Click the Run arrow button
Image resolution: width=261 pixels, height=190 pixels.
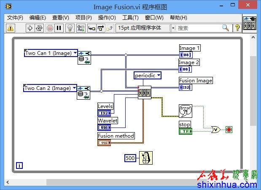(30, 28)
